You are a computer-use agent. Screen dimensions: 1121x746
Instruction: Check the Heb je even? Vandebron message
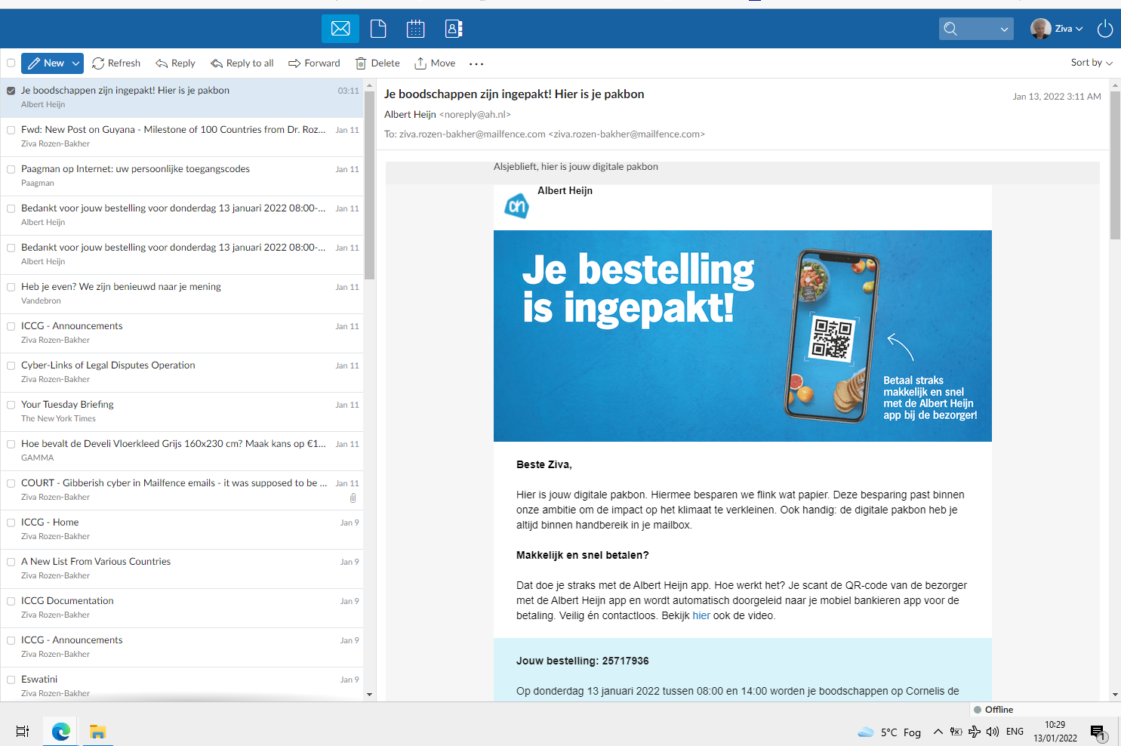click(x=11, y=287)
